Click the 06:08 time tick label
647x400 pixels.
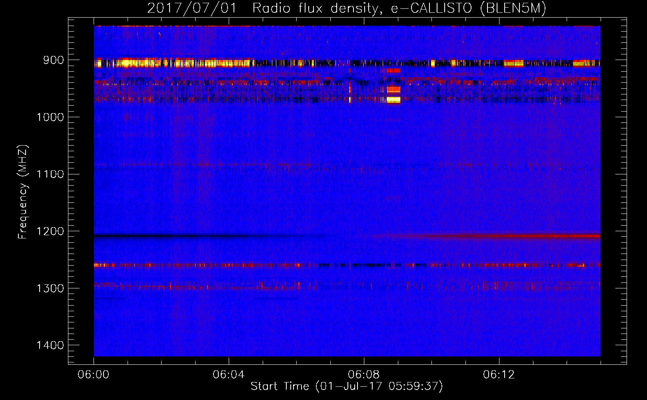click(x=364, y=375)
